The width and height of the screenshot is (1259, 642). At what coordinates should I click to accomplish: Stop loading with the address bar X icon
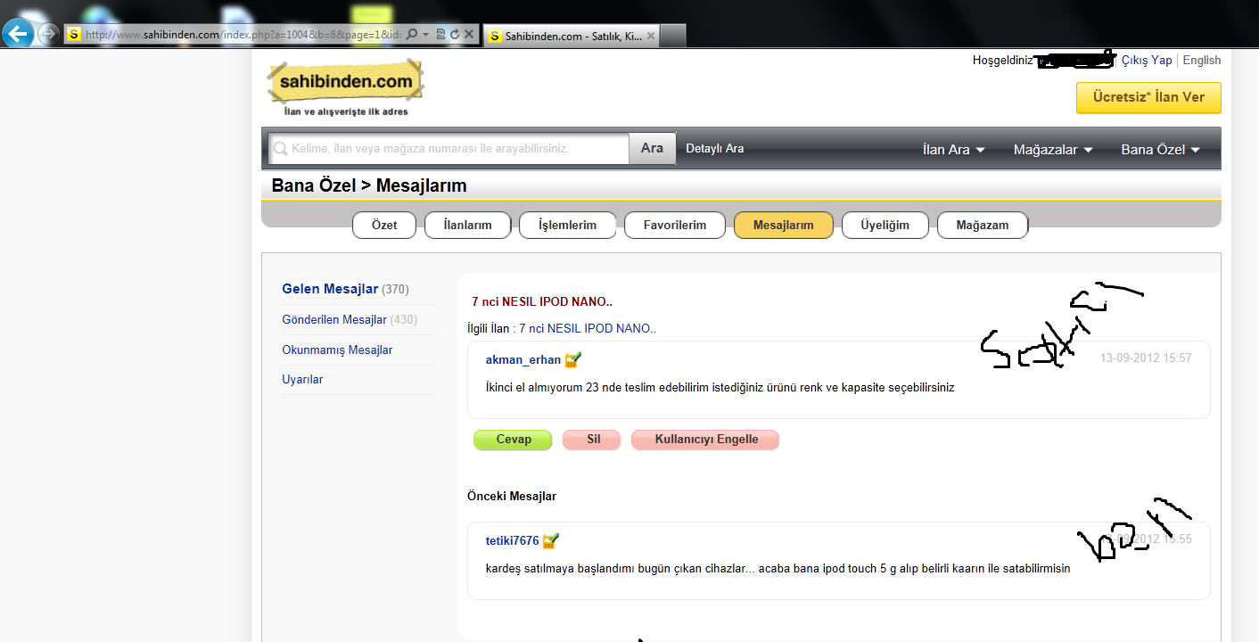(468, 34)
